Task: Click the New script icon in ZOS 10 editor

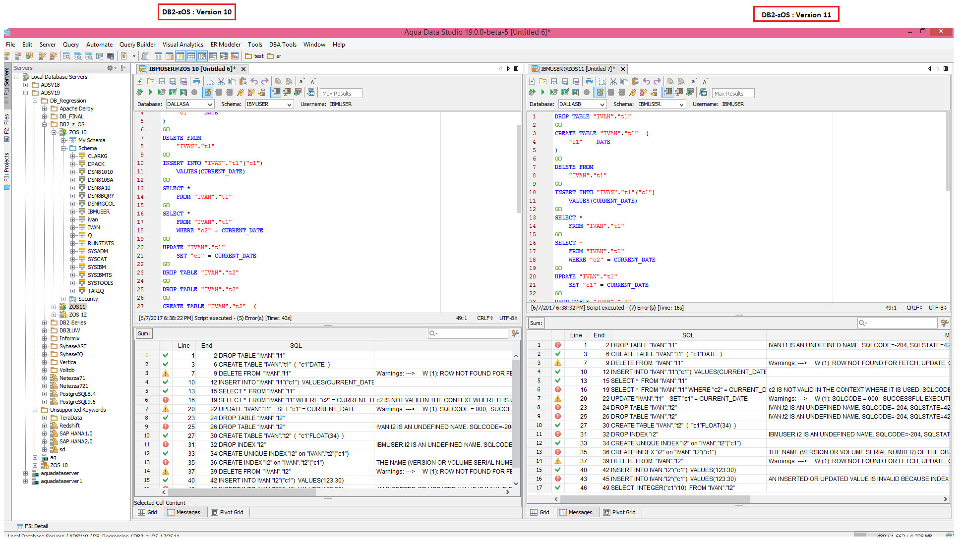Action: [140, 81]
